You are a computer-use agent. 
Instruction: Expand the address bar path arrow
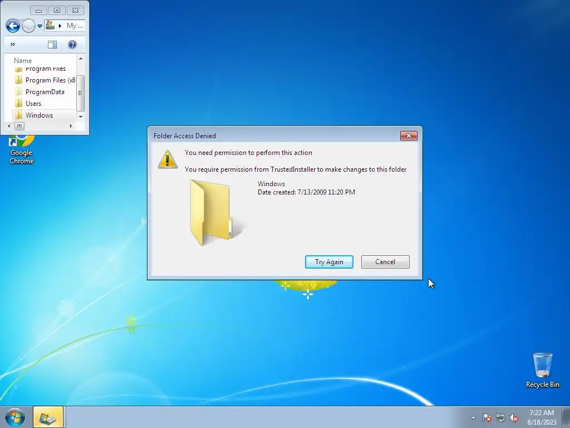(x=60, y=26)
